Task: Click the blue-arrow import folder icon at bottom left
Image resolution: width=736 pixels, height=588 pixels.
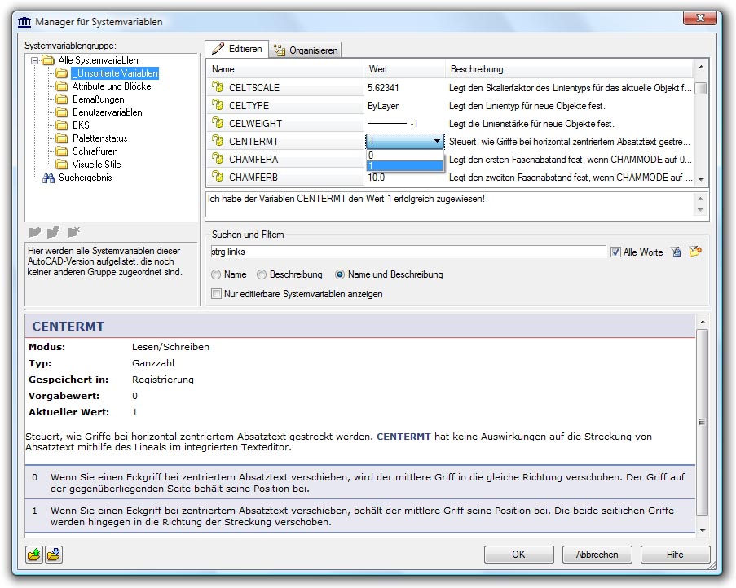Action: click(x=54, y=555)
